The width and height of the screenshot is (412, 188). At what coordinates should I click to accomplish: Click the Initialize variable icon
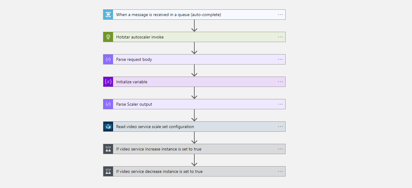108,82
